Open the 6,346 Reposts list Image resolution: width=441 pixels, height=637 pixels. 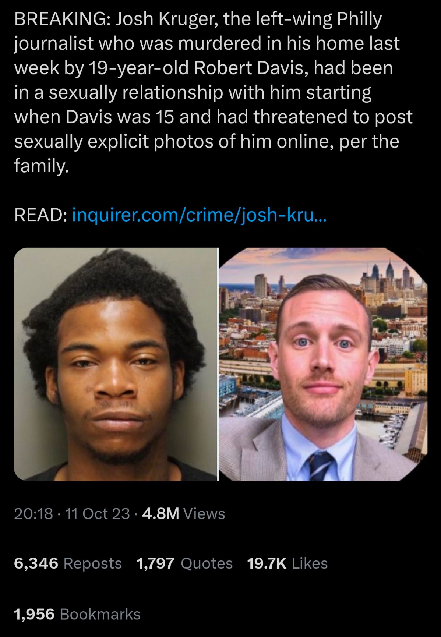coord(68,563)
